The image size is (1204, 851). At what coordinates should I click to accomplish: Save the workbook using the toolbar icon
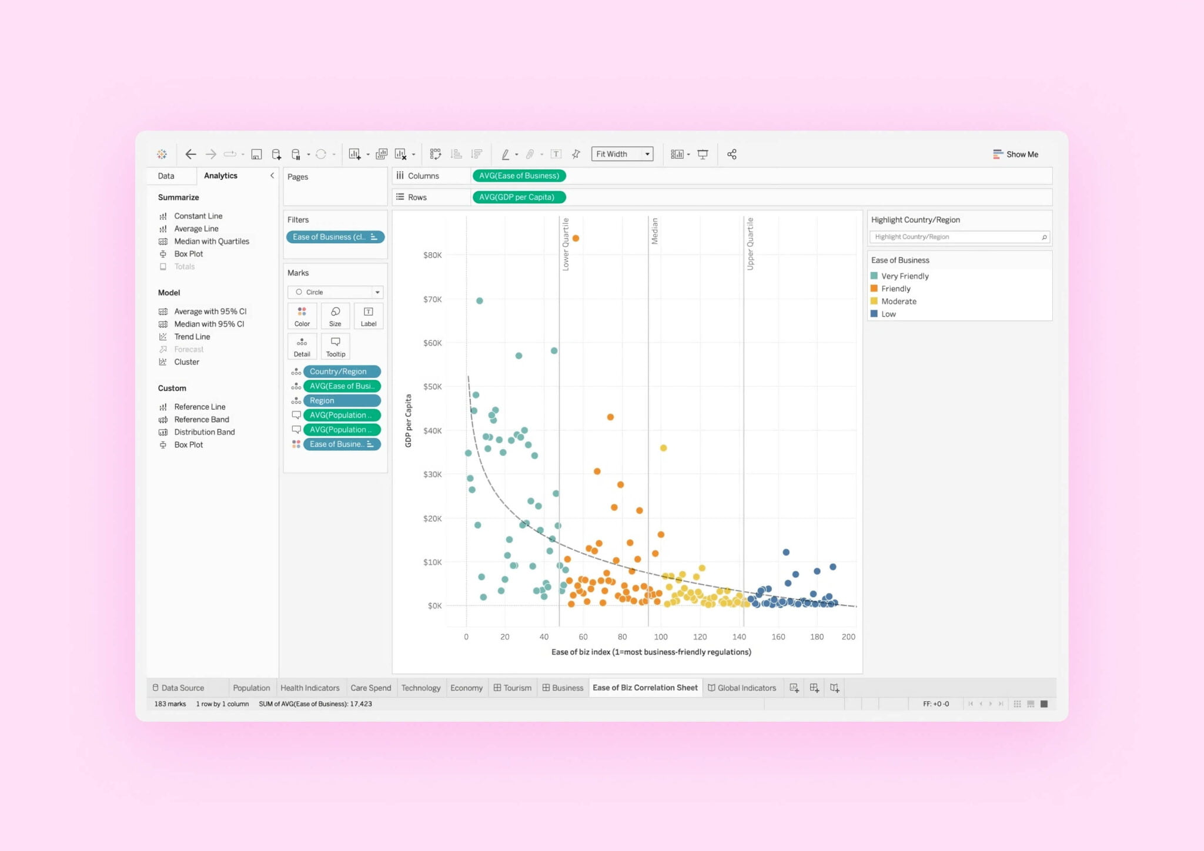[x=256, y=154]
